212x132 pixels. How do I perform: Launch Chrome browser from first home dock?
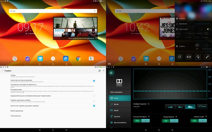pyautogui.click(x=78, y=58)
